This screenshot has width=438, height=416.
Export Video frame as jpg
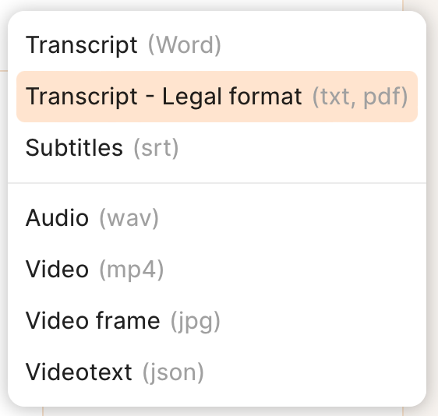[x=217, y=321]
